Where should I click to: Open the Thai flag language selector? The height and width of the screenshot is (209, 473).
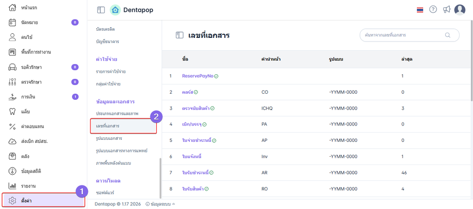point(420,10)
